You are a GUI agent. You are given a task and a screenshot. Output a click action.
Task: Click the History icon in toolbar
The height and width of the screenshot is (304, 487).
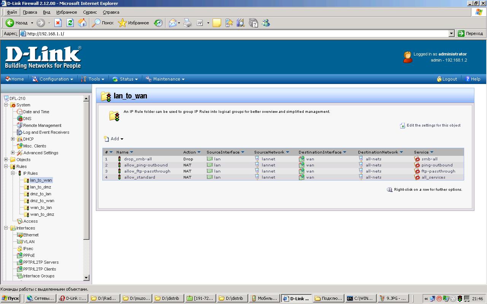[x=158, y=23]
